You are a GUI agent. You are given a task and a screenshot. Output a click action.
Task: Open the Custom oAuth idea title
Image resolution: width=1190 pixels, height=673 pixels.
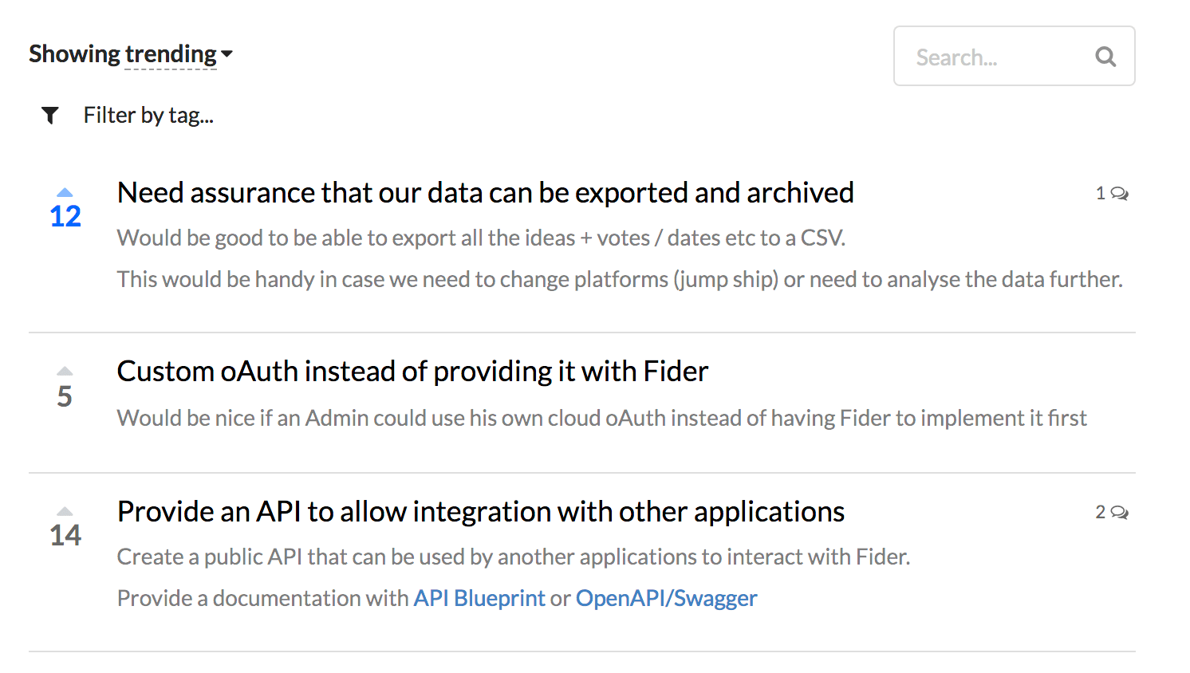412,372
